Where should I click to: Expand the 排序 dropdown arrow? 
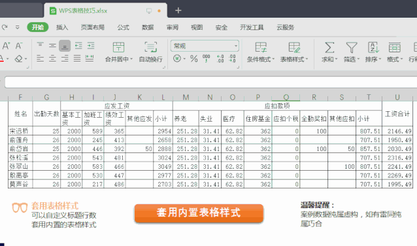tap(380, 60)
